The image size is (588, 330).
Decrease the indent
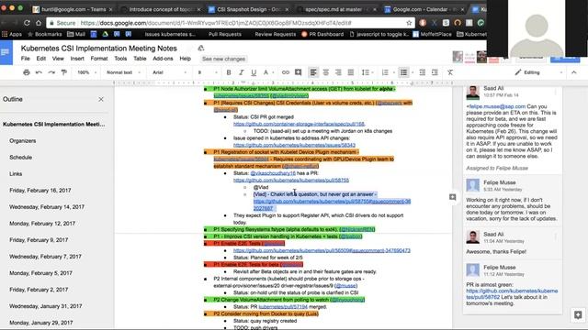pos(423,72)
